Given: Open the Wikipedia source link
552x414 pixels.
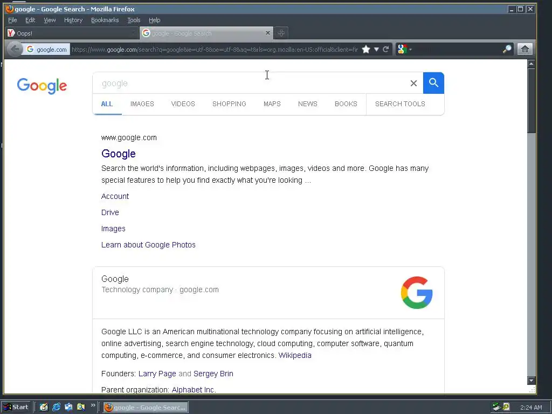Looking at the screenshot, I should (x=295, y=355).
